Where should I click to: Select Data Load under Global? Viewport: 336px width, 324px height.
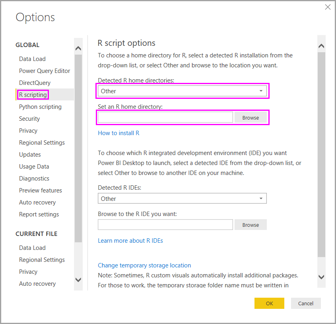tap(32, 59)
